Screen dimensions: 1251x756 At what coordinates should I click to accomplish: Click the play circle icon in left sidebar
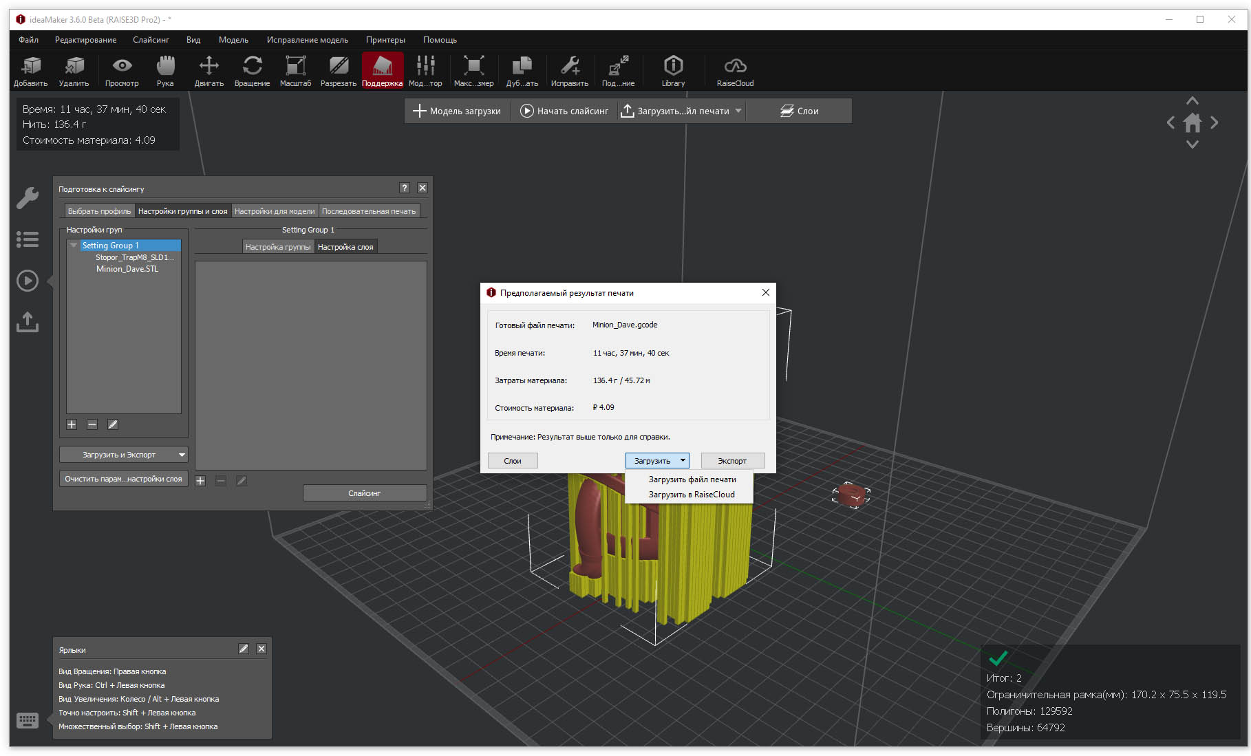pos(28,281)
